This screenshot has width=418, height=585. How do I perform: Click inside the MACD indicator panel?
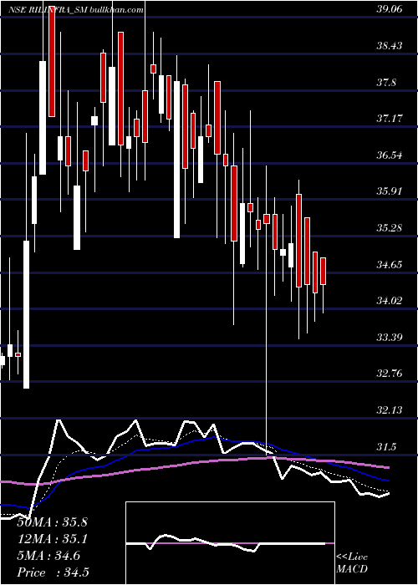coord(230,543)
